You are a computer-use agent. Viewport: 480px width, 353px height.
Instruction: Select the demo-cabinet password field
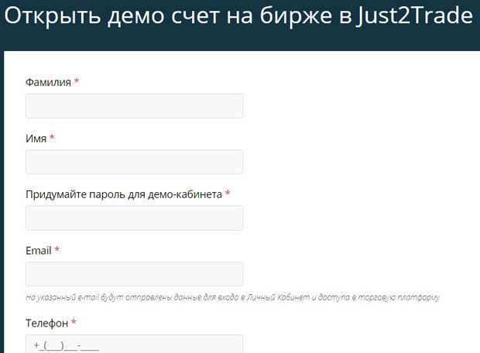pos(134,218)
